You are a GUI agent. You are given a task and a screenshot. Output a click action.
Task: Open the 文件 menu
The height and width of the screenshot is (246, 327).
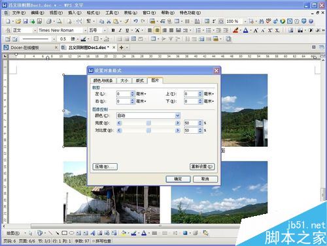(x=19, y=13)
